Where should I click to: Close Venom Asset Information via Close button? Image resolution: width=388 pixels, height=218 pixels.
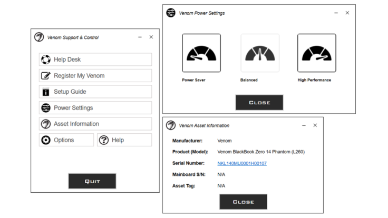click(243, 202)
